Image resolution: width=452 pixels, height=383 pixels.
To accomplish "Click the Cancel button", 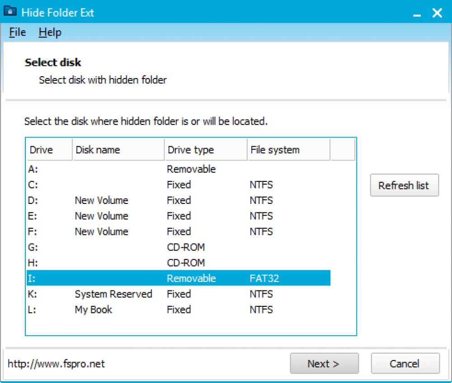I will pyautogui.click(x=405, y=363).
